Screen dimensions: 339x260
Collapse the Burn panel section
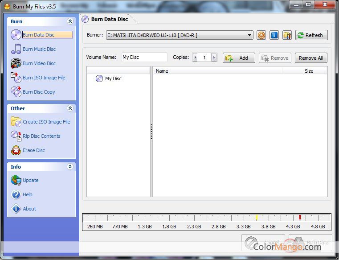70,21
